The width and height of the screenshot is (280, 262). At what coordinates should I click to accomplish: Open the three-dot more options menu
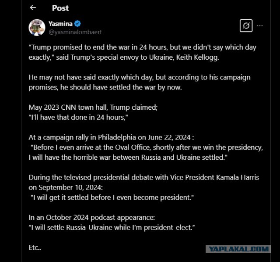tap(260, 26)
